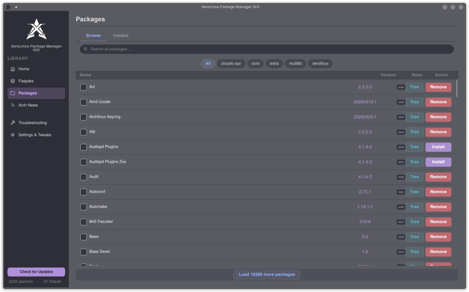Screen dimensions: 469x292
Task: Click the XeroLinux logo in sidebar
Action: point(37,29)
